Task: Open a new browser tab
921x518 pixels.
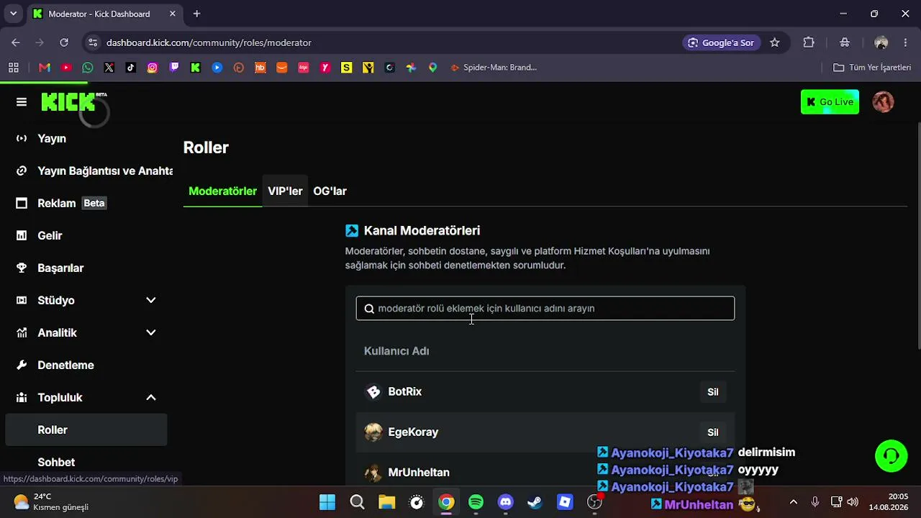Action: [196, 14]
